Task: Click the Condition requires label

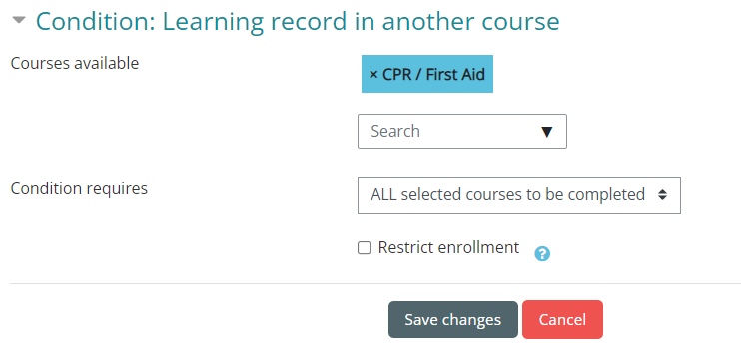Action: tap(79, 188)
